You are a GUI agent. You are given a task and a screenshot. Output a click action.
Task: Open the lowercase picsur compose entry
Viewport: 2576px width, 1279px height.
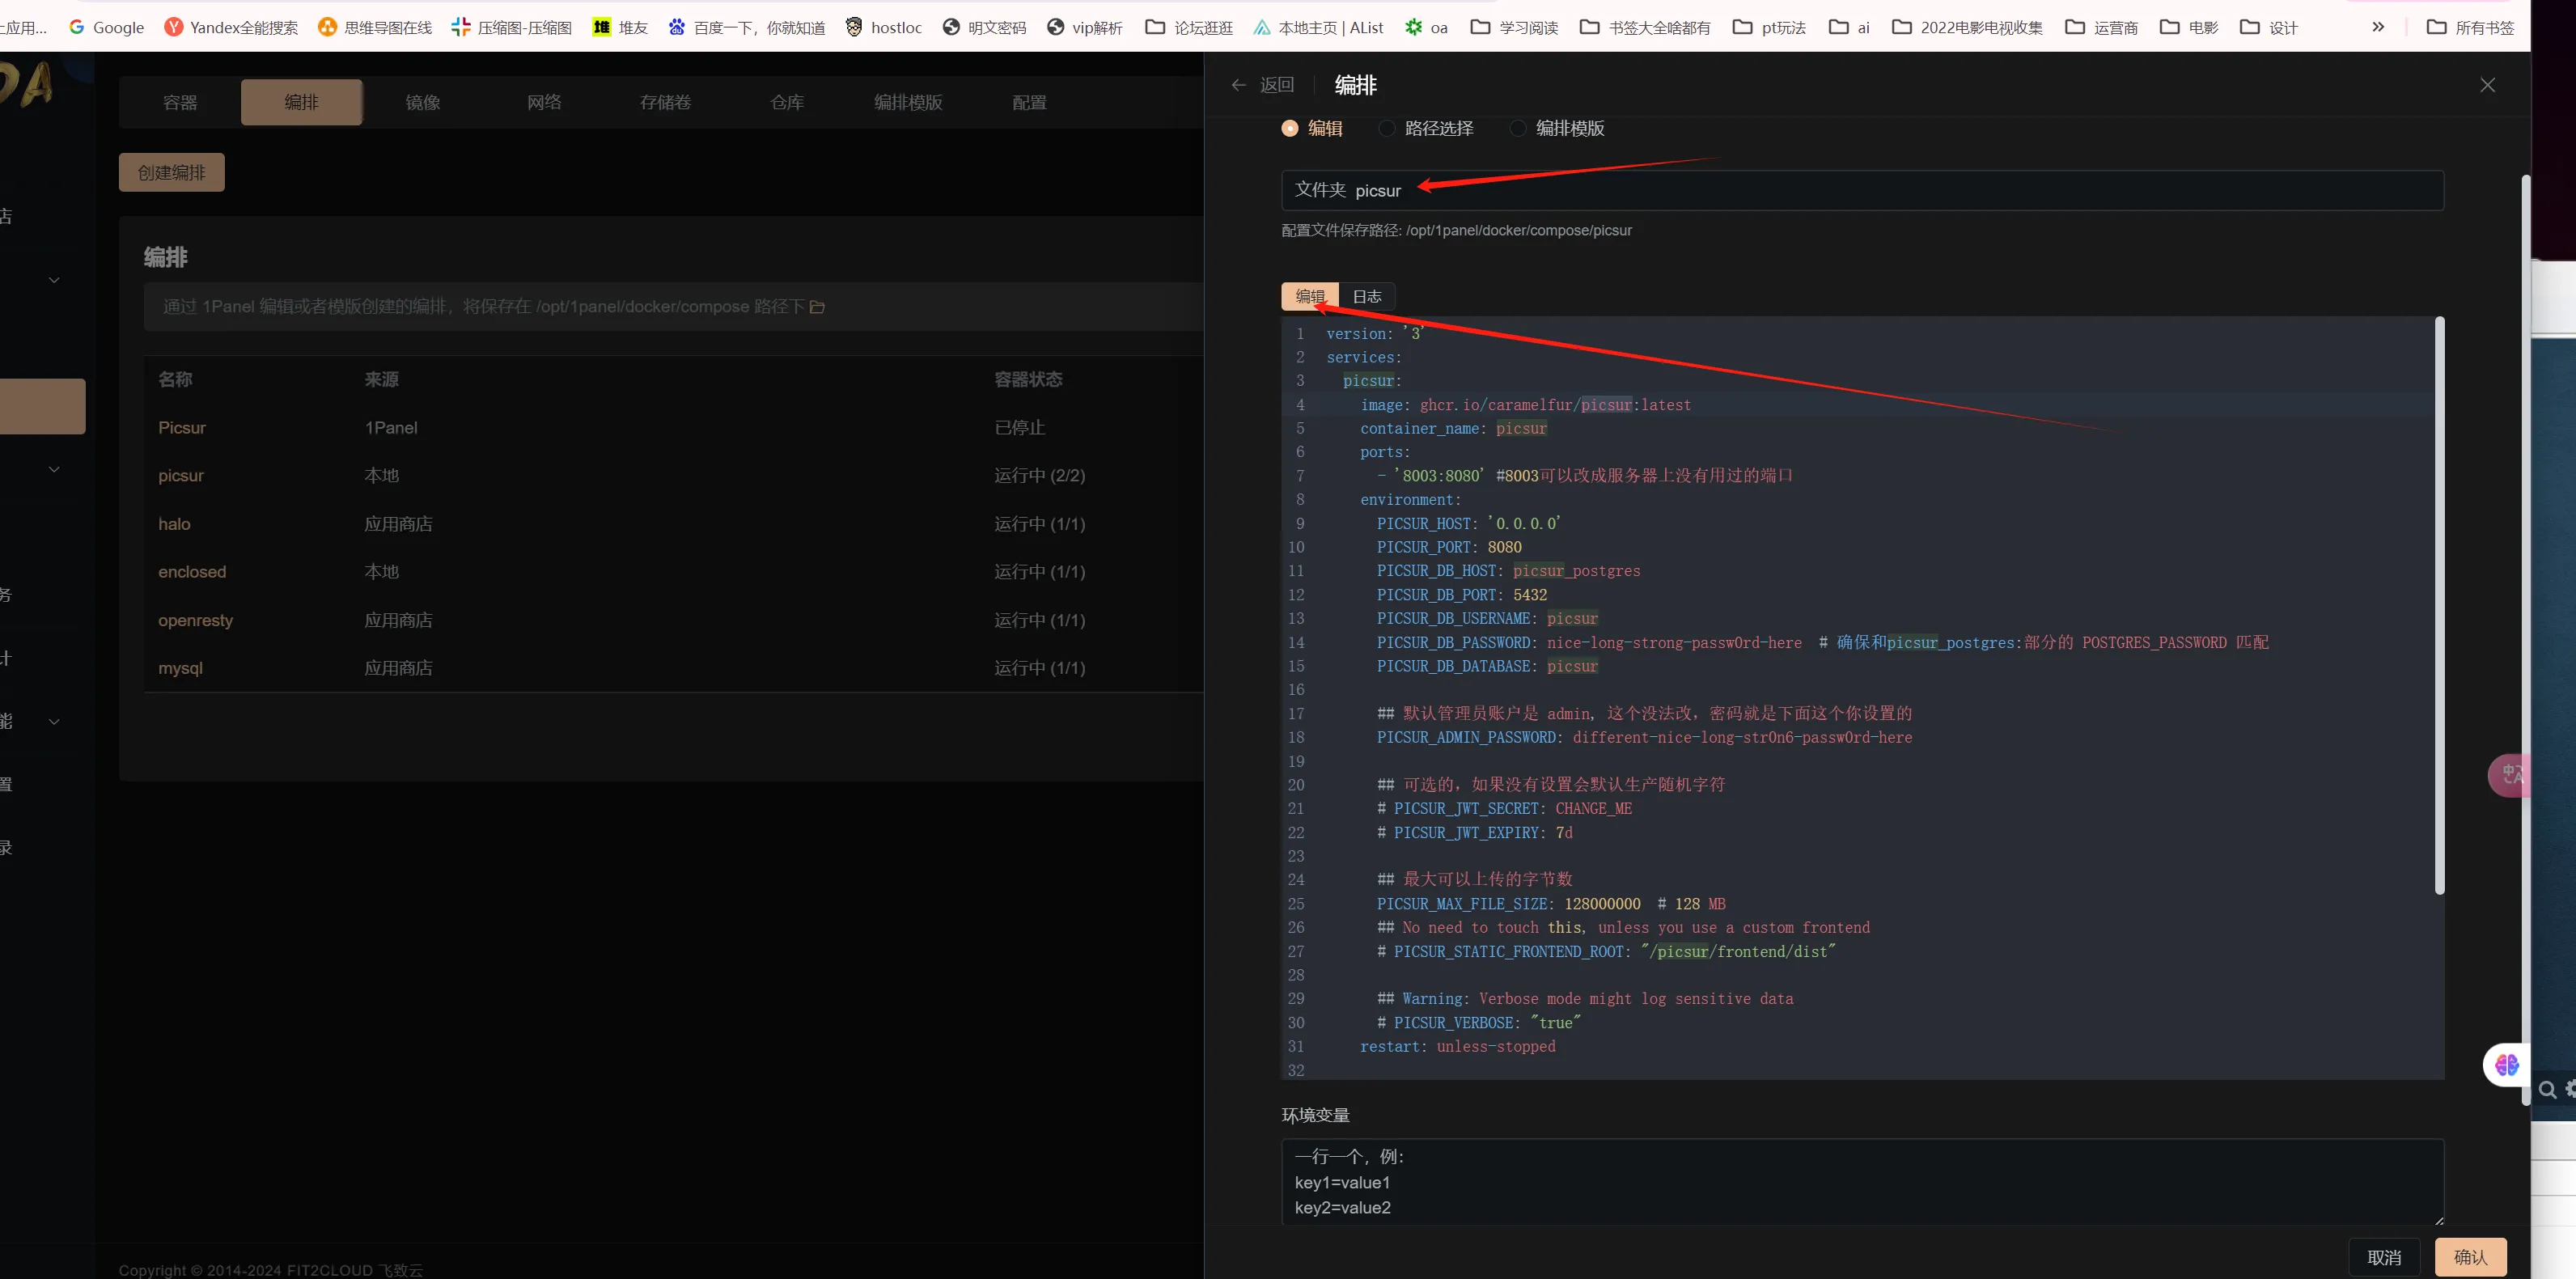(181, 475)
